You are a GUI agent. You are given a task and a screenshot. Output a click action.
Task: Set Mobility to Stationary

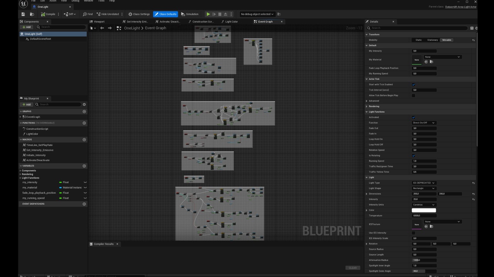point(432,40)
